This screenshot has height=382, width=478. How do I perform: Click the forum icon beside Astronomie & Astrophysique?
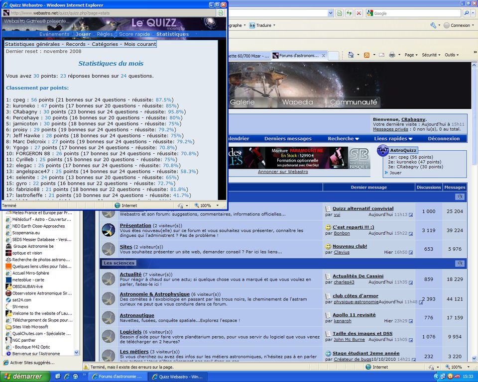[108, 298]
